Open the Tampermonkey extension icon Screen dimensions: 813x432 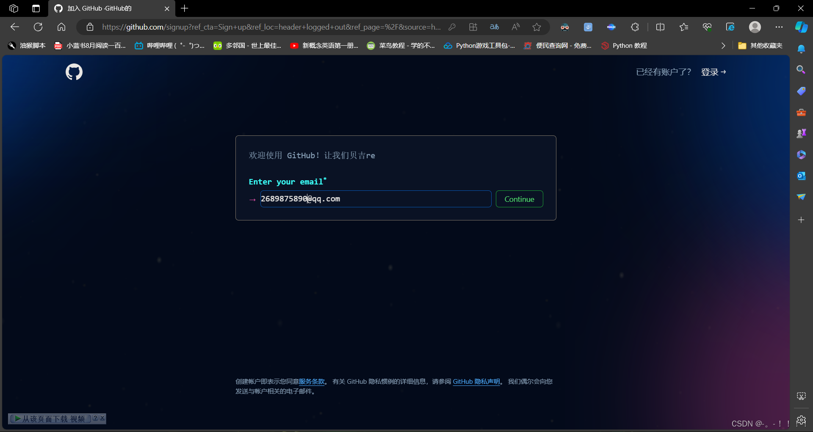click(x=565, y=27)
